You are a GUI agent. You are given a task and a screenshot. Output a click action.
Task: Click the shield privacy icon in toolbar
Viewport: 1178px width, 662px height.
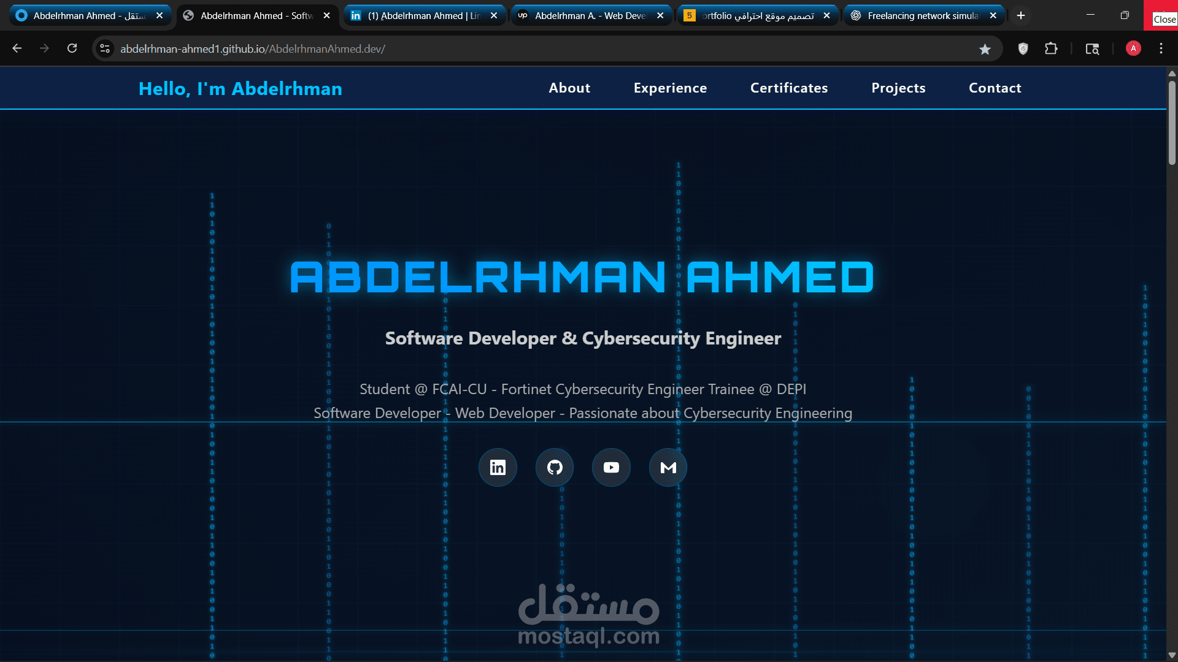click(1023, 48)
